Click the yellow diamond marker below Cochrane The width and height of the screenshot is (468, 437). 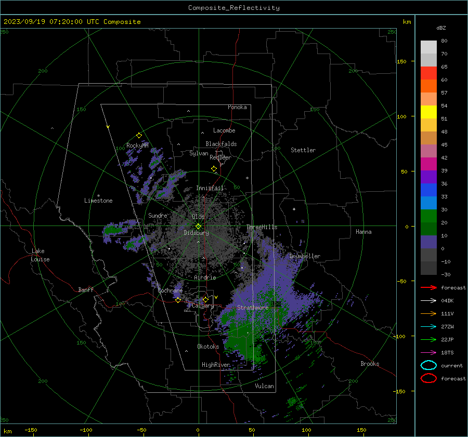pos(178,300)
